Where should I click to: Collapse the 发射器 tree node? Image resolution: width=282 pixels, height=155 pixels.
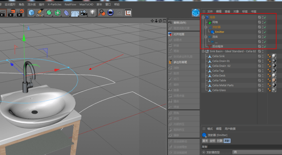[x=206, y=27]
